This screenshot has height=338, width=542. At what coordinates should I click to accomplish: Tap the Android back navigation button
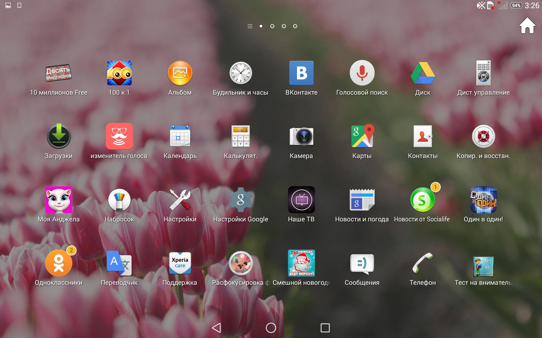click(217, 328)
